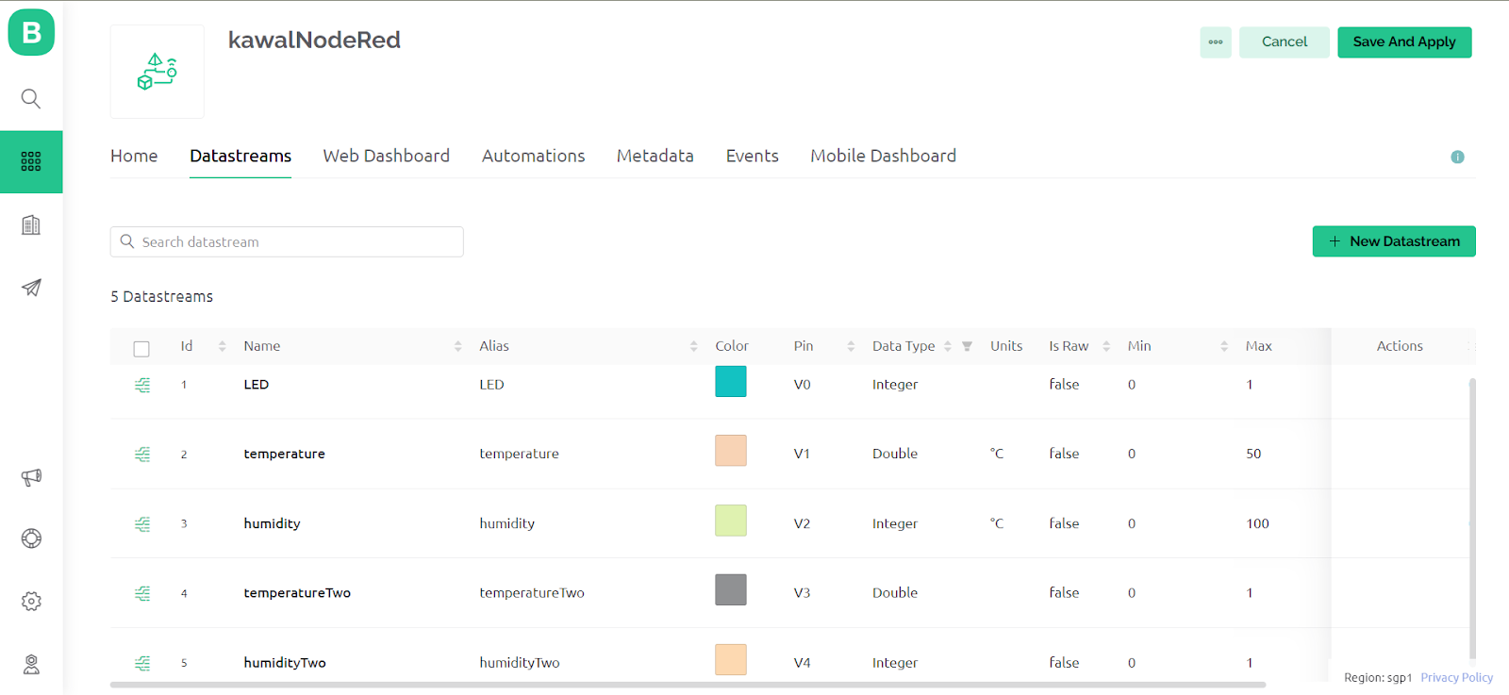The image size is (1509, 695).
Task: Open the Metadata tab
Action: (x=655, y=156)
